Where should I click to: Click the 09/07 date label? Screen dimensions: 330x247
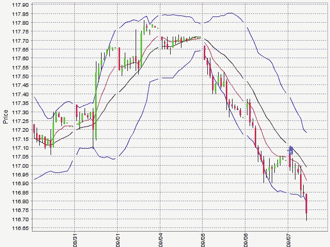click(x=288, y=240)
